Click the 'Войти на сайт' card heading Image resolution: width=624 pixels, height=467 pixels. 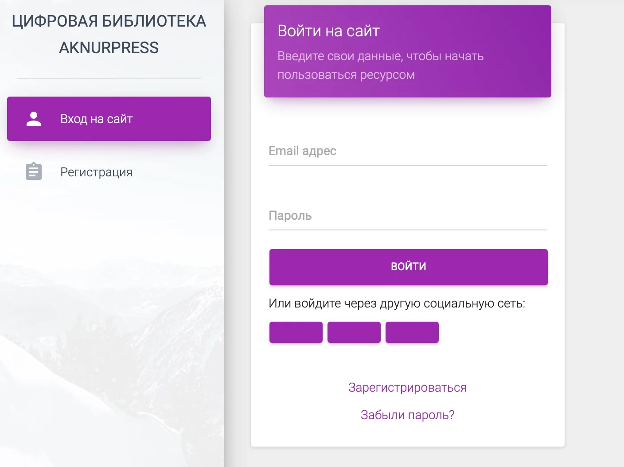coord(328,31)
